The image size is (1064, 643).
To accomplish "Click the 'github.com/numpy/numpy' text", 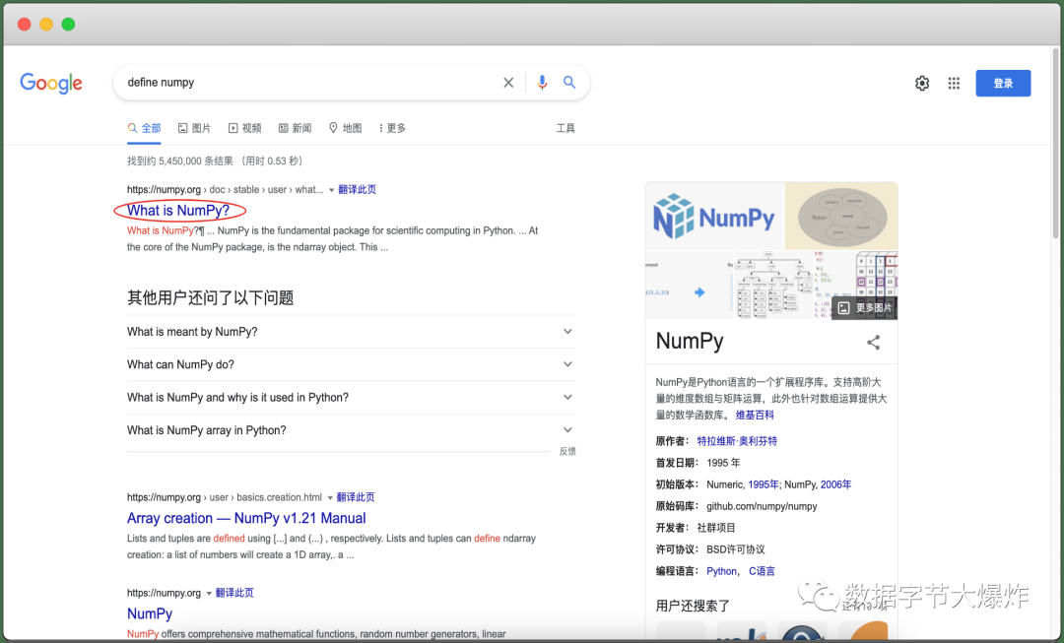I will coord(762,506).
